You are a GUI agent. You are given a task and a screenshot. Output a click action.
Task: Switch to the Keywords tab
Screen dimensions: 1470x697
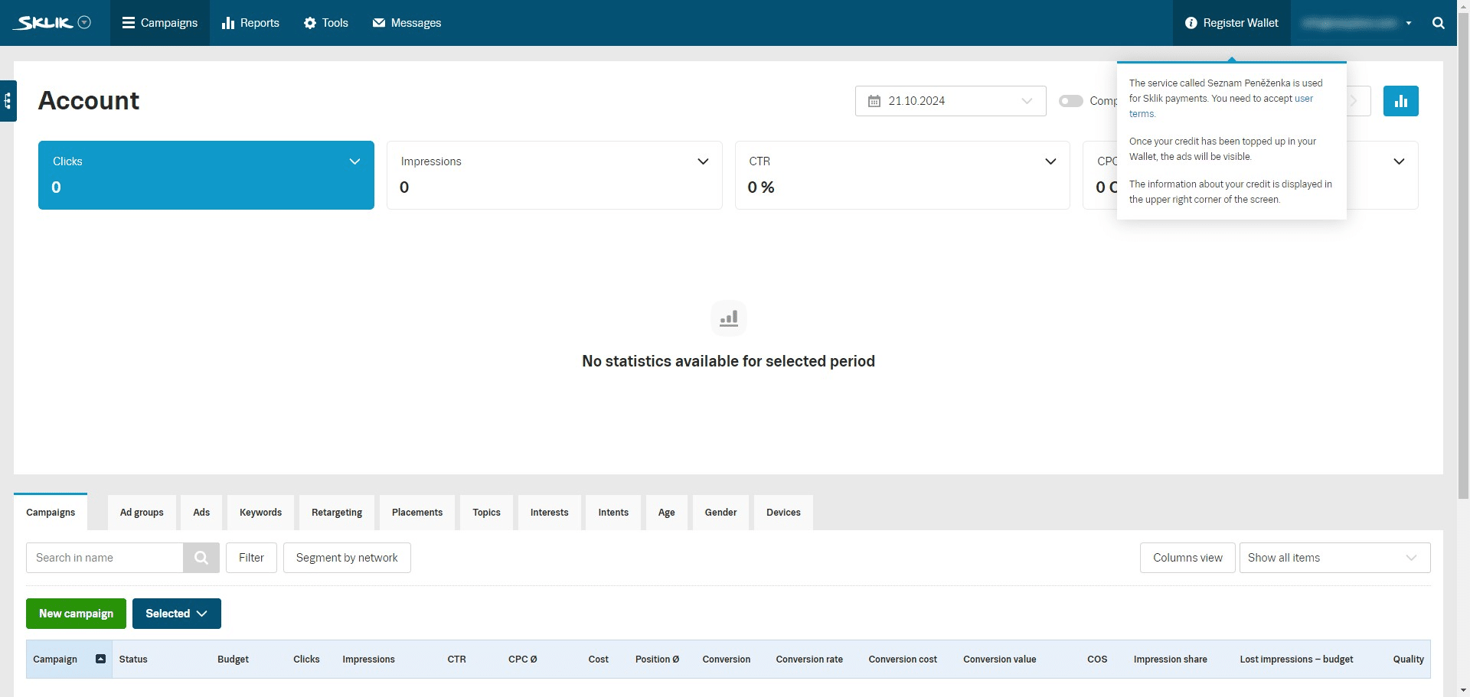point(260,513)
